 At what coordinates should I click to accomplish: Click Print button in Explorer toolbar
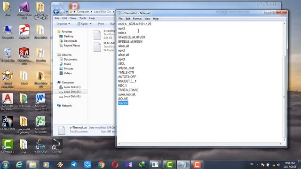(101, 24)
